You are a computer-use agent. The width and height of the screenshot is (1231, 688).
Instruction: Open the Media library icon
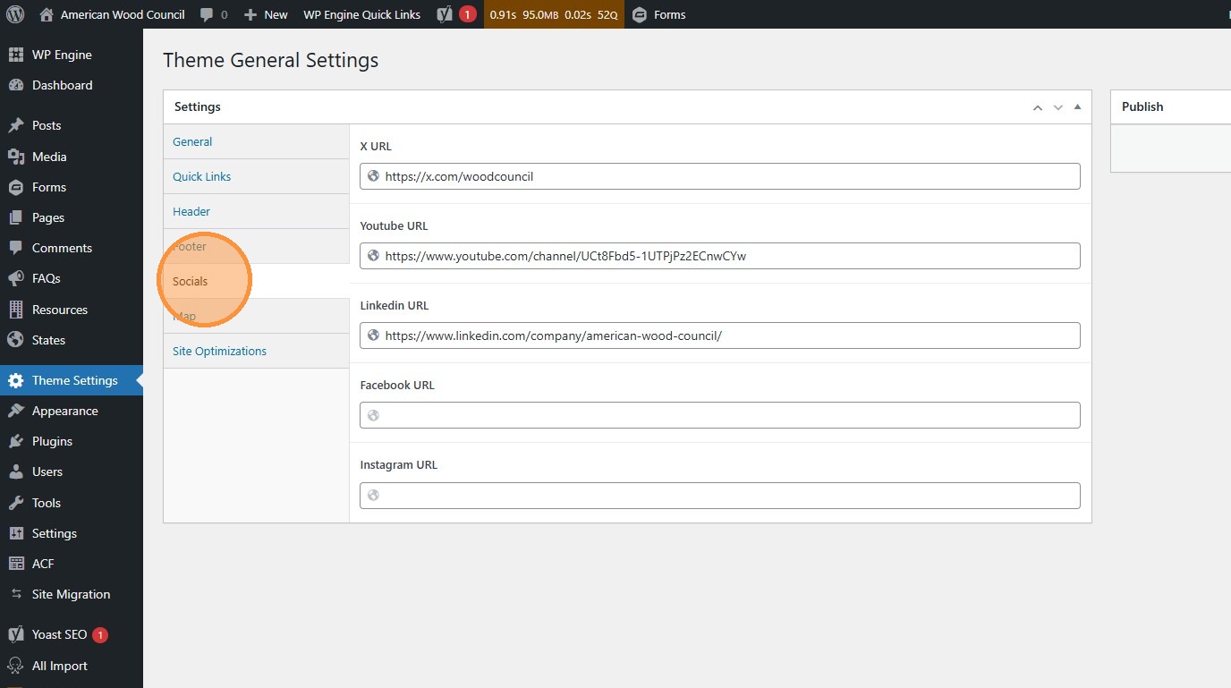tap(16, 157)
